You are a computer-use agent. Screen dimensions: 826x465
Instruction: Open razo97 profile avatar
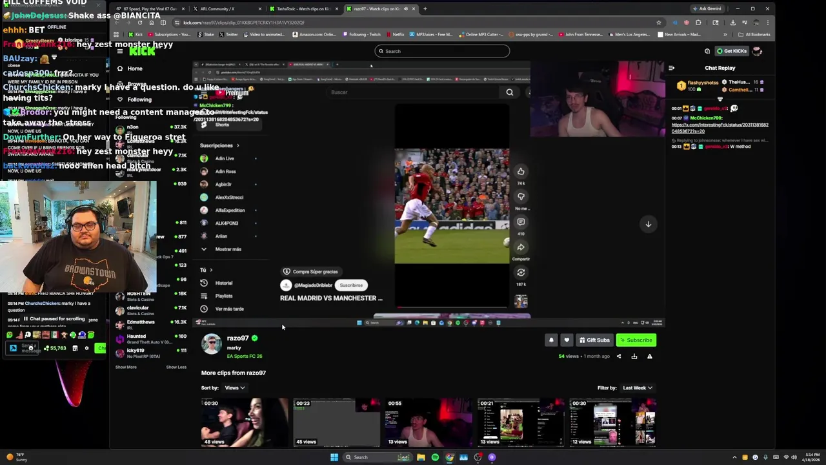(212, 344)
